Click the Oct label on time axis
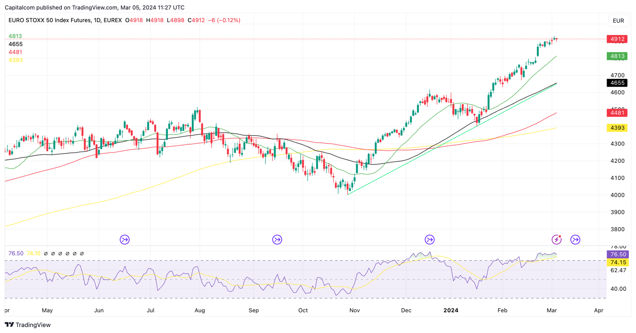636x333 pixels. point(303,311)
